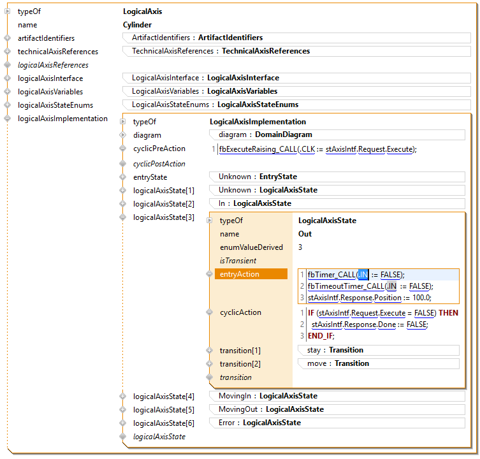
Task: Click the circle icon next to logicalAxisVariables
Action: tap(8, 92)
